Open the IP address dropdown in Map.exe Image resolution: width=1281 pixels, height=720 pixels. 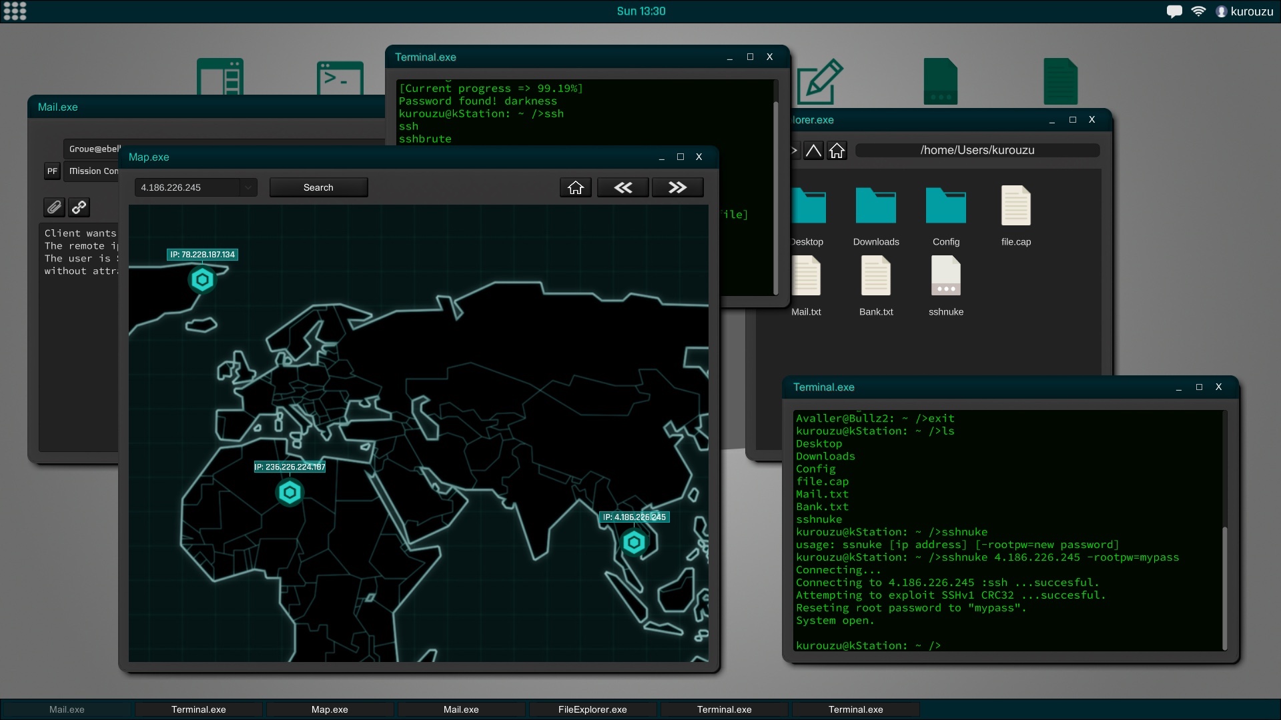[248, 187]
